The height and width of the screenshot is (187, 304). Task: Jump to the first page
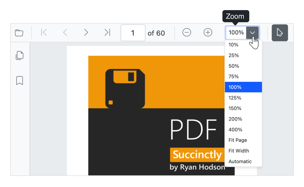pos(44,33)
